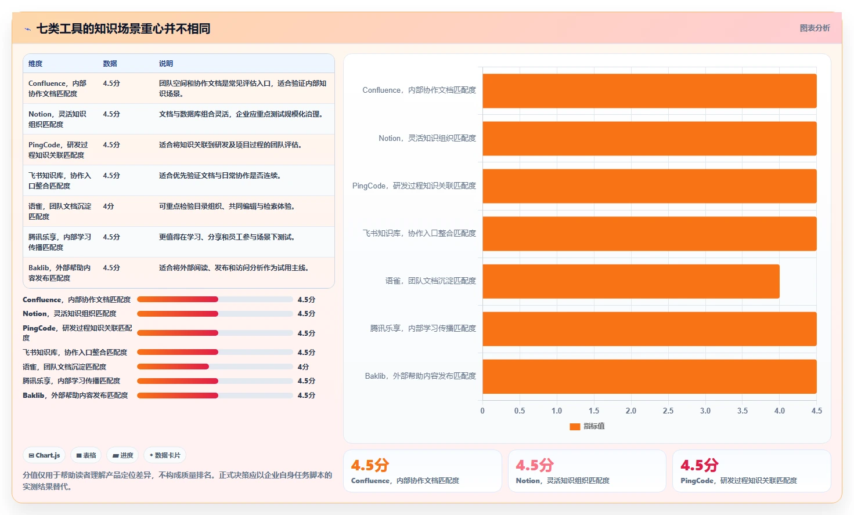Screen dimensions: 854x515
Task: Click the Confluence label in the progress list
Action: click(77, 300)
